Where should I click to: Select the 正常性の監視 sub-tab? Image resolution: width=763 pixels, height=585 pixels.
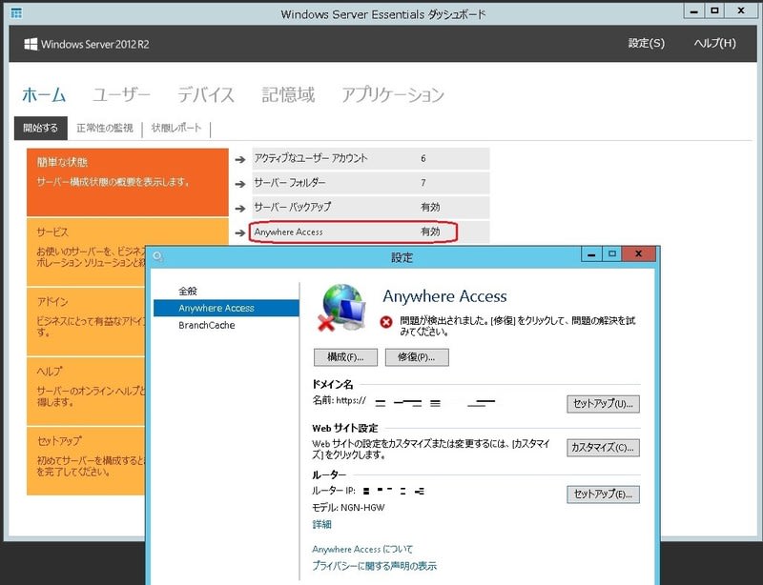coord(105,128)
